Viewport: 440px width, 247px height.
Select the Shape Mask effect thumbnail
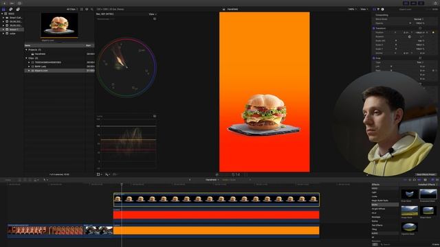(428, 211)
